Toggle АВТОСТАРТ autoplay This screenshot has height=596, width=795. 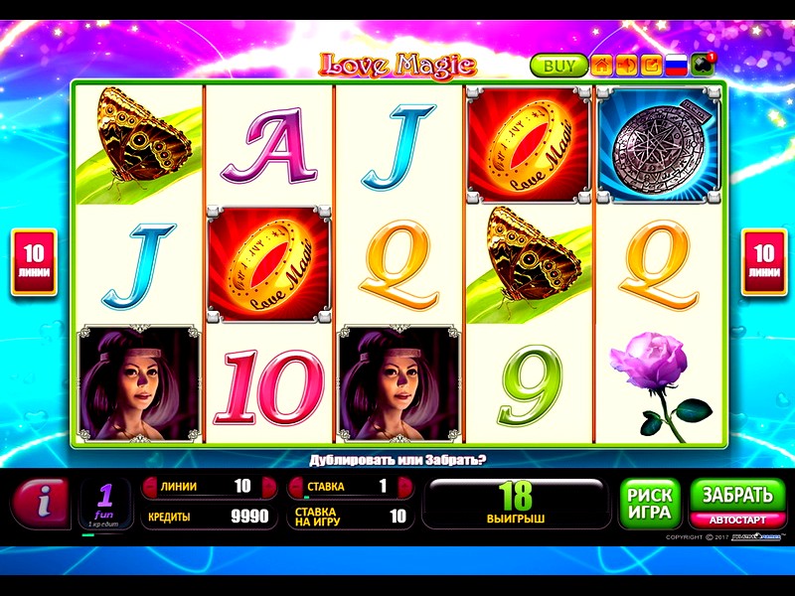[x=737, y=520]
